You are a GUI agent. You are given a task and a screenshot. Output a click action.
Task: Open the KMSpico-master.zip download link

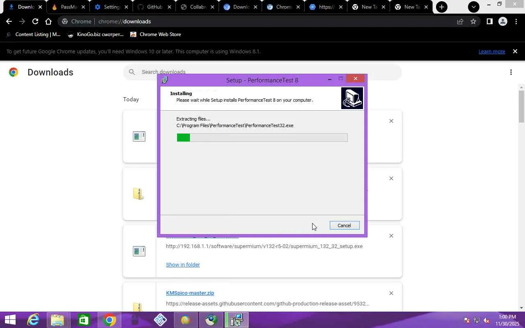[190, 293]
